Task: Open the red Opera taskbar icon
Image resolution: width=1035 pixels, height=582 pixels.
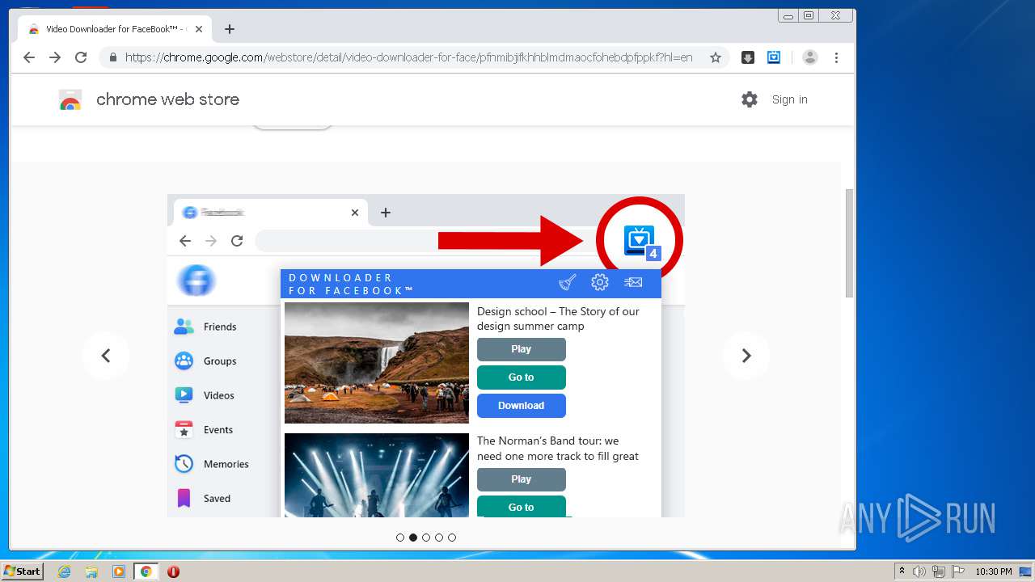Action: [x=173, y=571]
